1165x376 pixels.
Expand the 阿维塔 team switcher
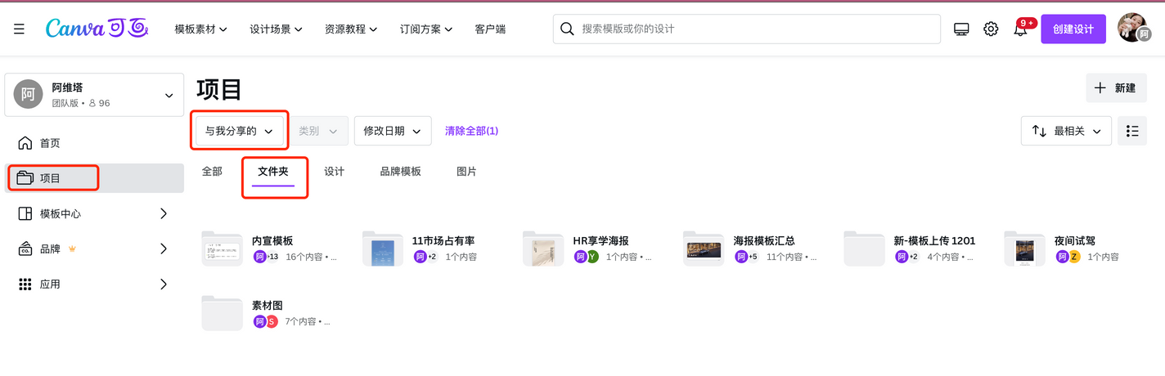[x=94, y=95]
